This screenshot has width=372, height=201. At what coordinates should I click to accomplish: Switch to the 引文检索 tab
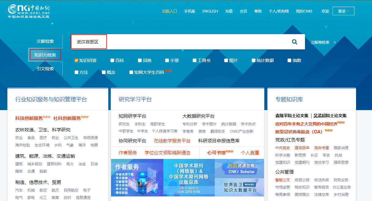click(45, 69)
